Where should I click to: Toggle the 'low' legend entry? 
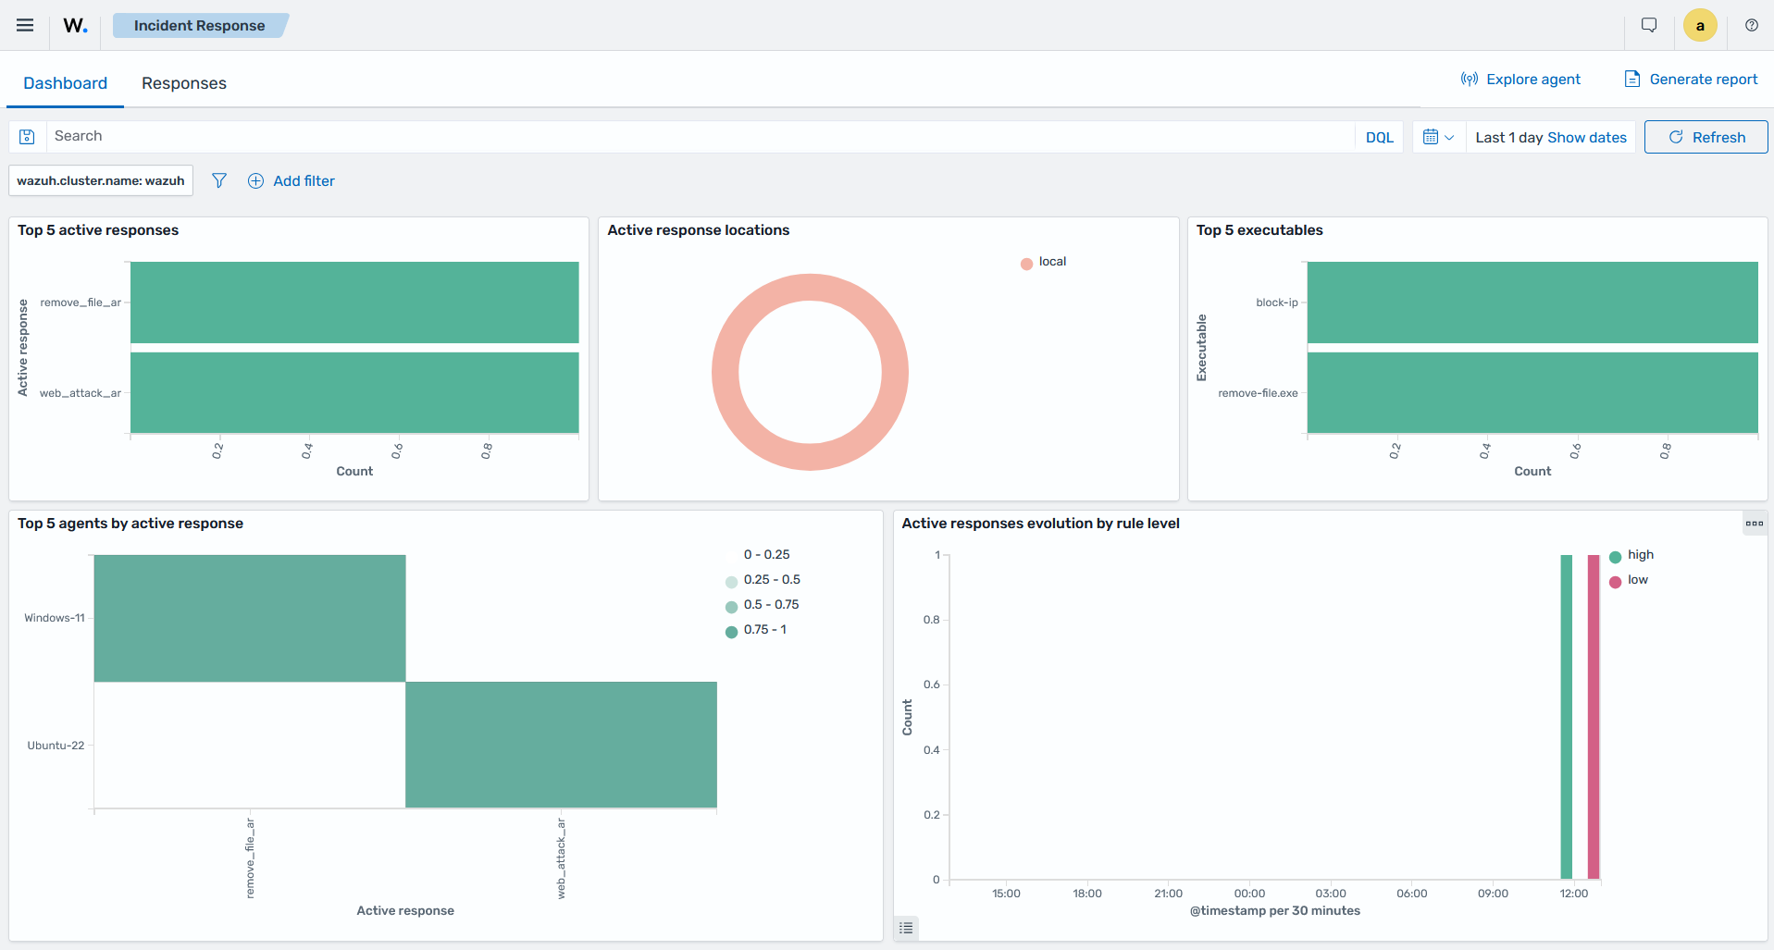coord(1629,580)
